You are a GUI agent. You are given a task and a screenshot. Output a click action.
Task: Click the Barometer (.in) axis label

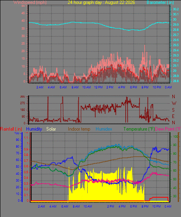(x=160, y=2)
